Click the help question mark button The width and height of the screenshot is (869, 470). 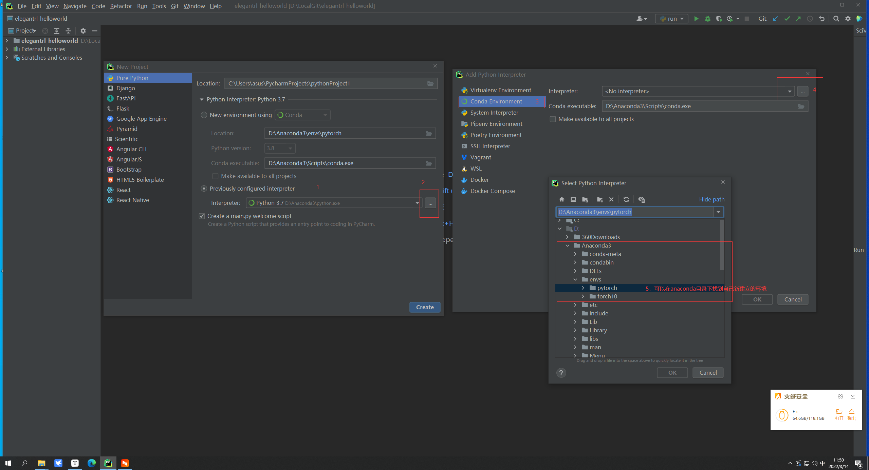pos(561,373)
